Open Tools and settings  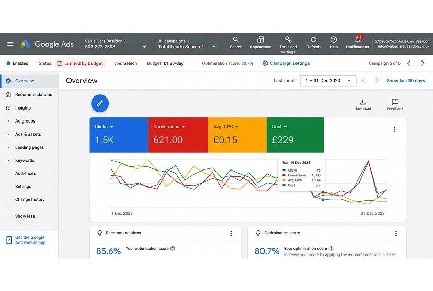pyautogui.click(x=288, y=45)
